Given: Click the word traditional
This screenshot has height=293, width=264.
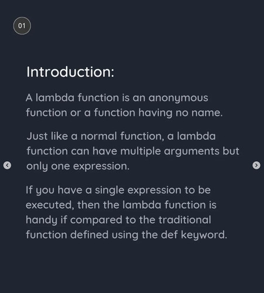Looking at the screenshot, I should point(185,220).
